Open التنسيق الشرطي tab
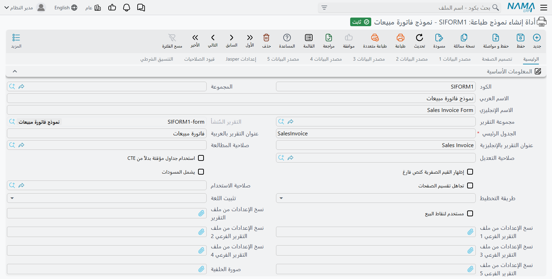The image size is (552, 279). 157,59
